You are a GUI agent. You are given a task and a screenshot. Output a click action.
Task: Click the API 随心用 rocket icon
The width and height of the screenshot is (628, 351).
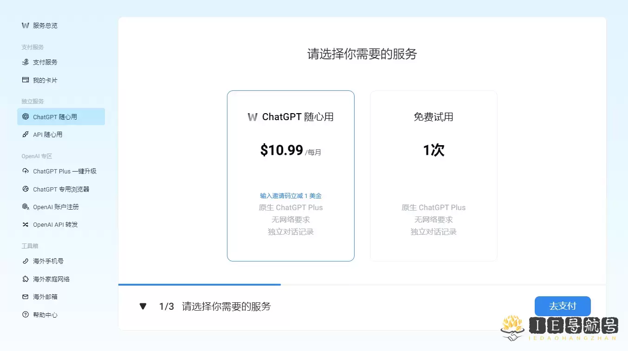(26, 134)
